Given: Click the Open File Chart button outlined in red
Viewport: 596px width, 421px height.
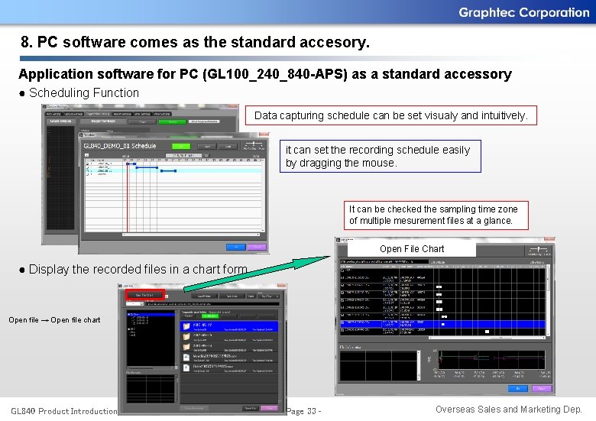Looking at the screenshot, I should [x=145, y=295].
